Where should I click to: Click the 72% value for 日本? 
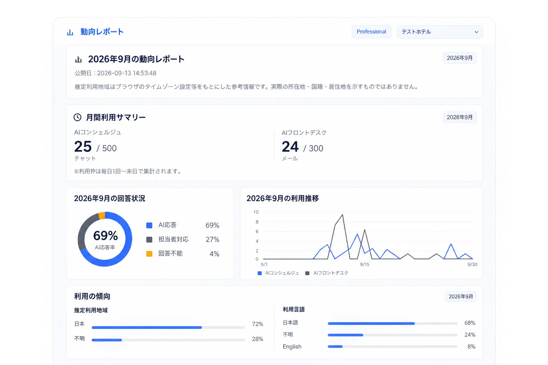click(x=258, y=324)
